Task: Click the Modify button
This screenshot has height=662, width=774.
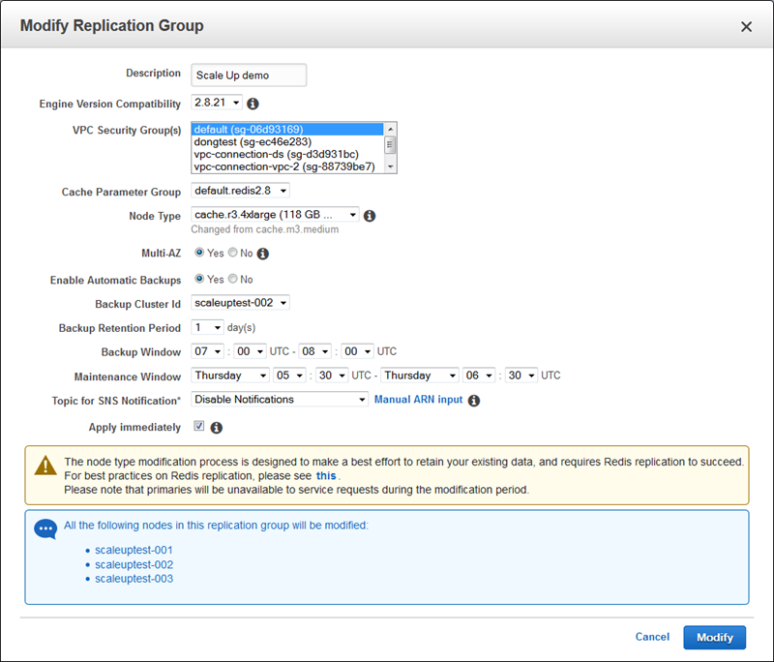Action: [x=714, y=637]
